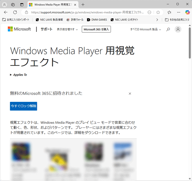Screen dimensions: 192x181
Task: Open browser settings and more menu
Action: [179, 12]
